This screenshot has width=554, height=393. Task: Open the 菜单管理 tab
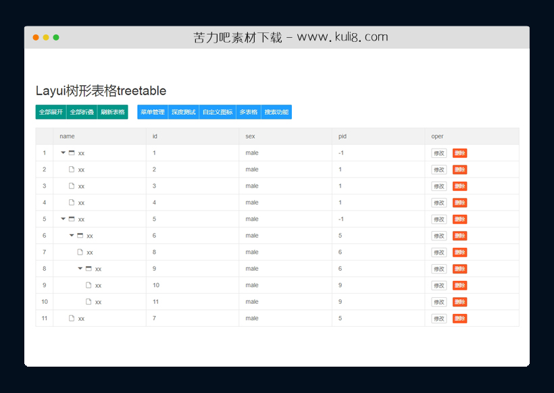point(153,112)
